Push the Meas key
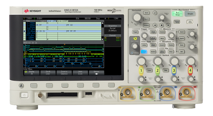Viewport: 213px width, 116px height. point(162,38)
